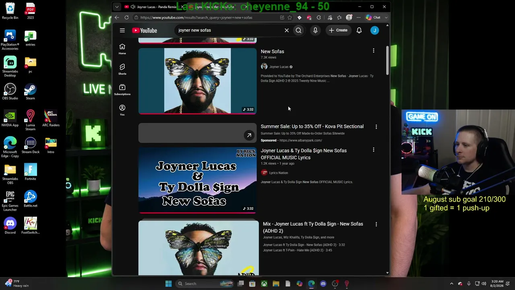This screenshot has width=515, height=290.
Task: Open the sponsored ad's external link arrow icon
Action: pos(249,135)
